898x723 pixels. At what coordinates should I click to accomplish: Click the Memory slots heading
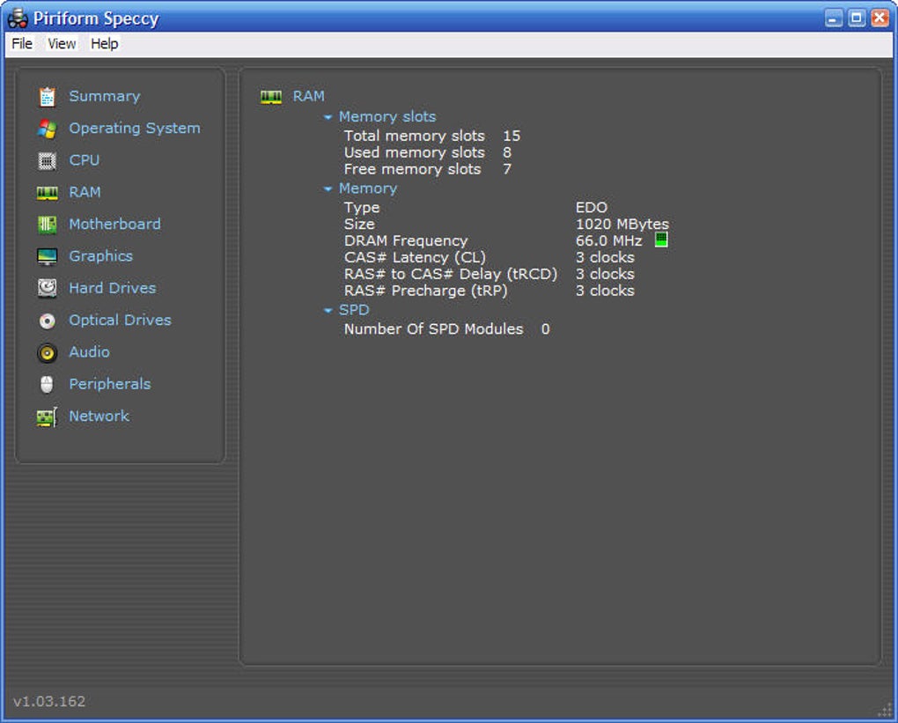point(387,117)
